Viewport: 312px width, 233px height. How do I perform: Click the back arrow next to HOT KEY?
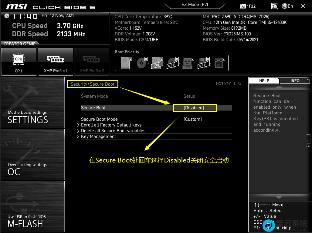point(240,84)
